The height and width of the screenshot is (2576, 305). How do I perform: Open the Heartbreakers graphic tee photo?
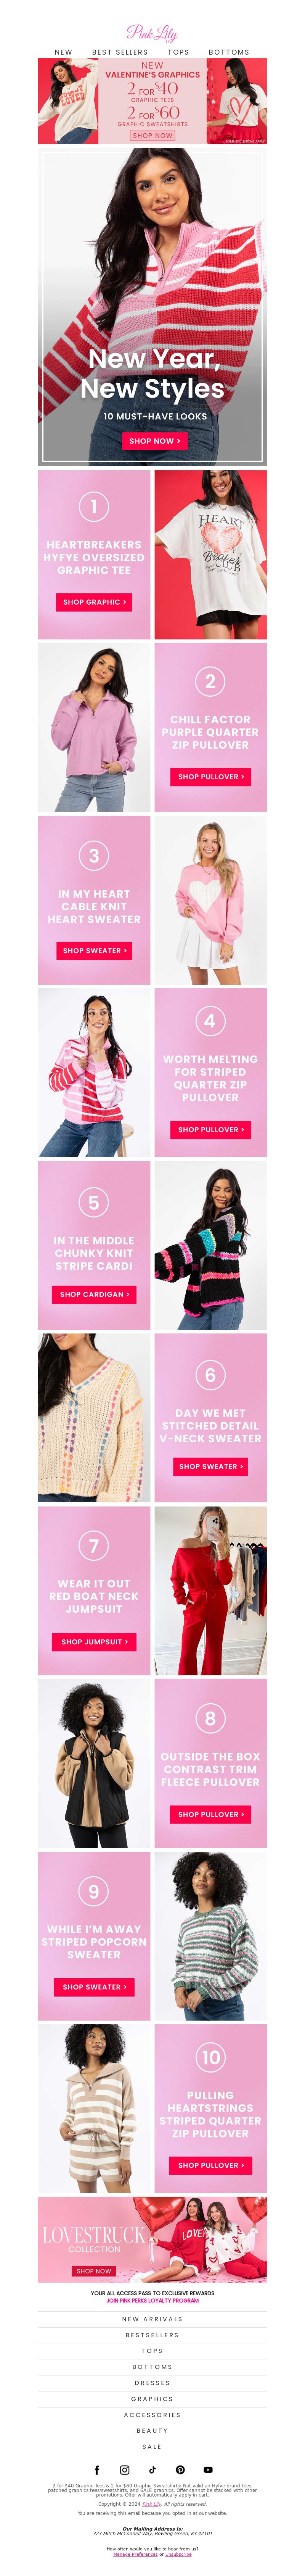pyautogui.click(x=210, y=555)
